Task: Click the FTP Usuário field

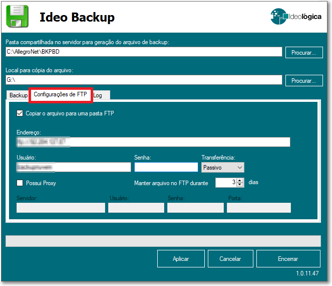Action: tap(74, 167)
